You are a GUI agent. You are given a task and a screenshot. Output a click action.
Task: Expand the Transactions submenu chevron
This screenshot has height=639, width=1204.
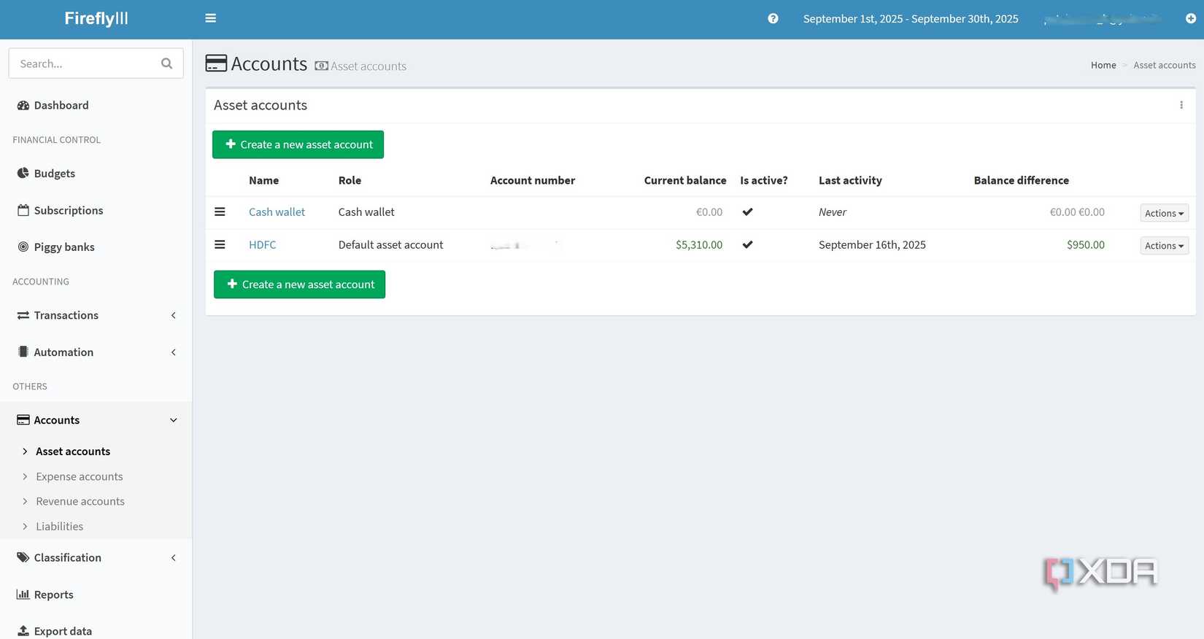tap(174, 315)
